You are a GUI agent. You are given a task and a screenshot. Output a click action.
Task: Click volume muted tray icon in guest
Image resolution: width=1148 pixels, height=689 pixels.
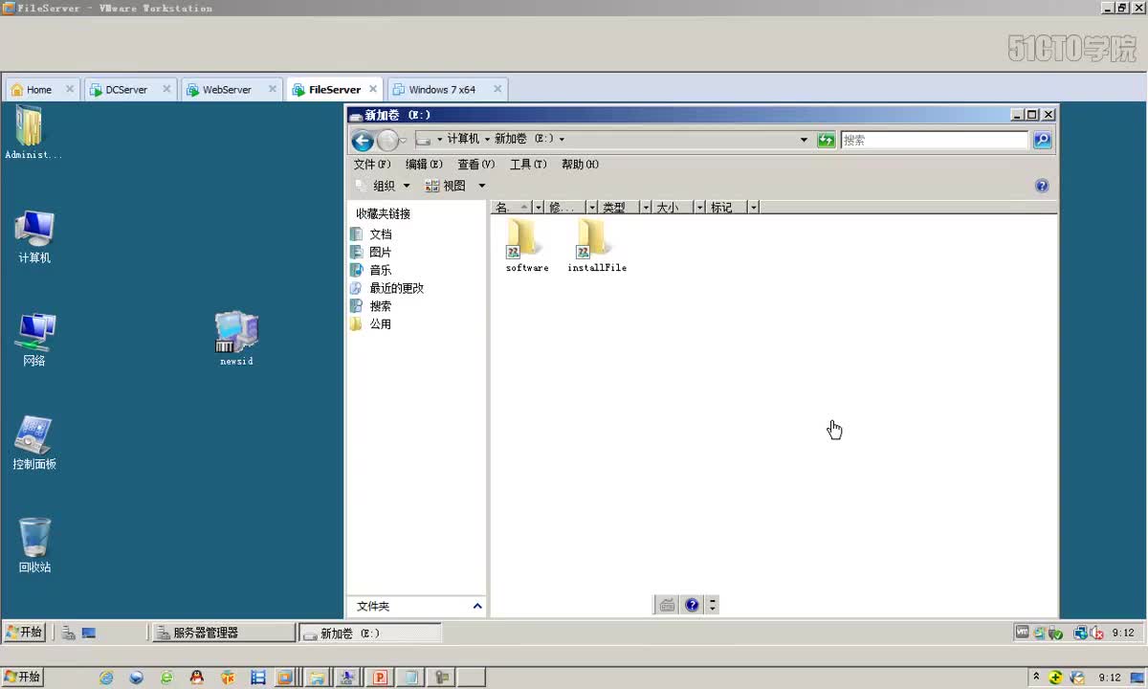click(1095, 633)
